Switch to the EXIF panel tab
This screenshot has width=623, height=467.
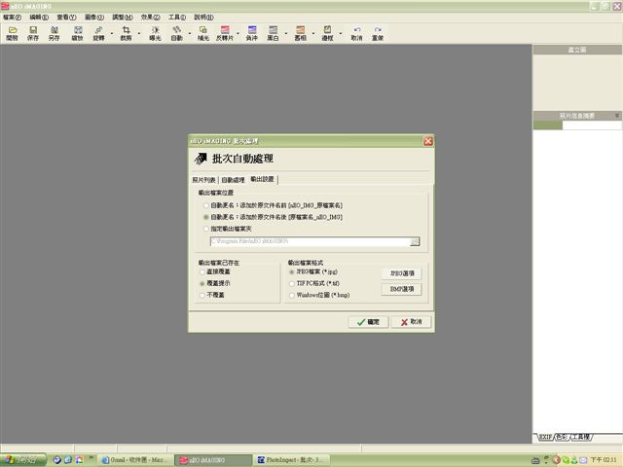545,437
